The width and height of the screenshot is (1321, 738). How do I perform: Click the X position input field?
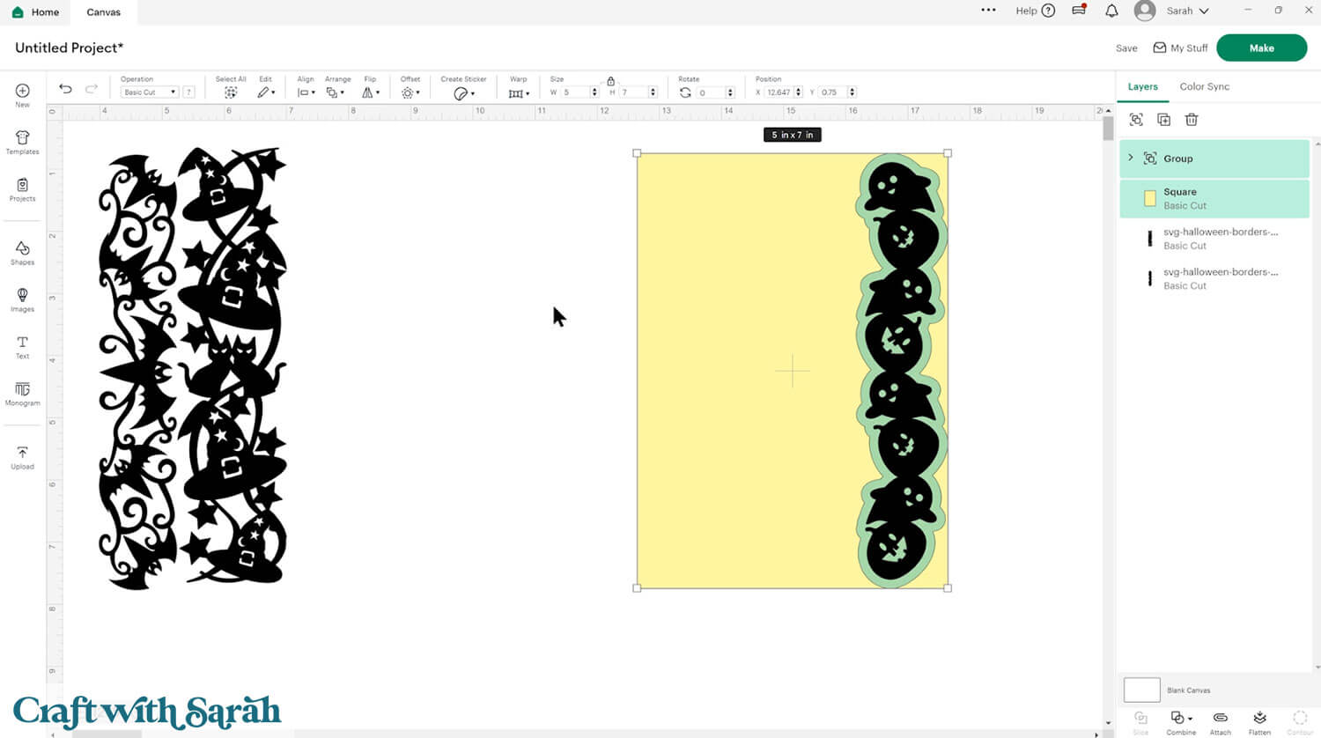779,92
